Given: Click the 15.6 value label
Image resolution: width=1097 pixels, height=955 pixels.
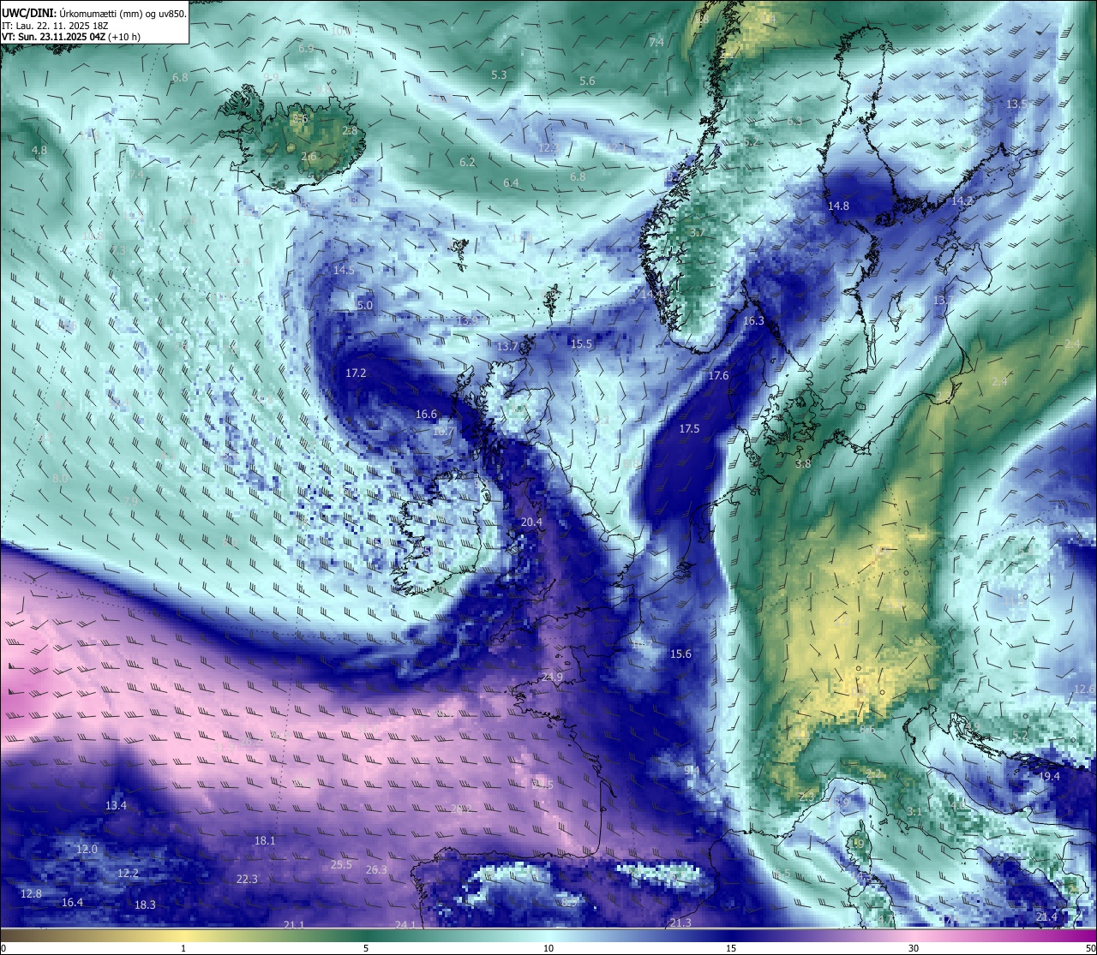Looking at the screenshot, I should point(680,654).
